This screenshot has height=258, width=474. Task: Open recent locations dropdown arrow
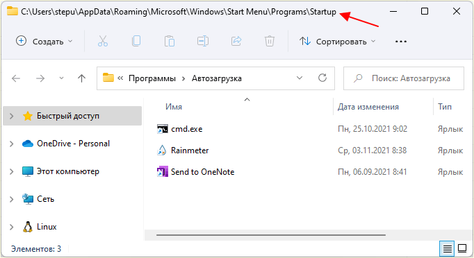click(x=61, y=78)
